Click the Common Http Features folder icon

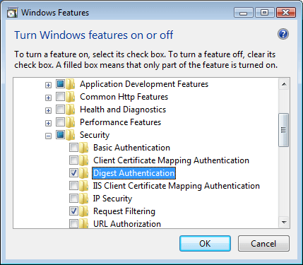pyautogui.click(x=71, y=97)
